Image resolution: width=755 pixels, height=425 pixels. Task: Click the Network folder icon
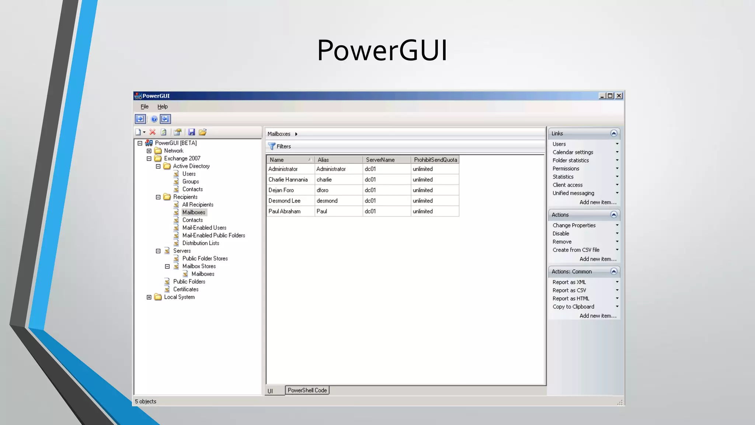point(158,151)
